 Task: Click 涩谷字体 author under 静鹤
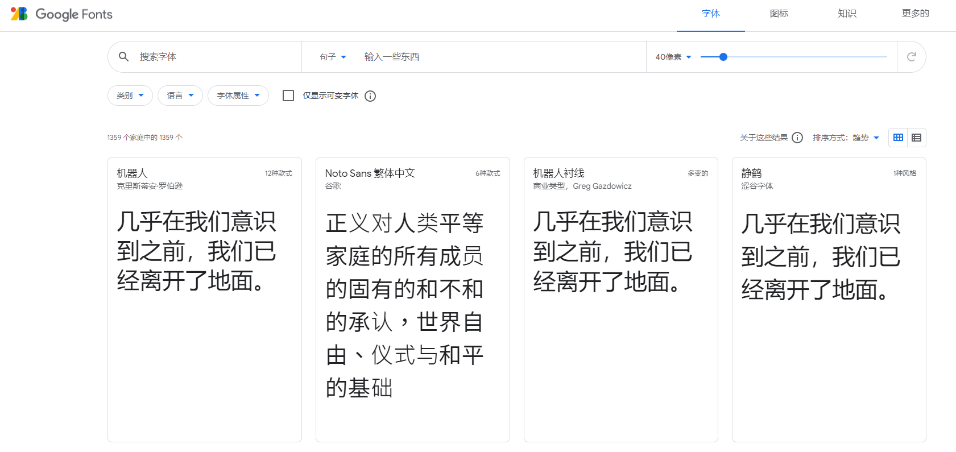[757, 186]
